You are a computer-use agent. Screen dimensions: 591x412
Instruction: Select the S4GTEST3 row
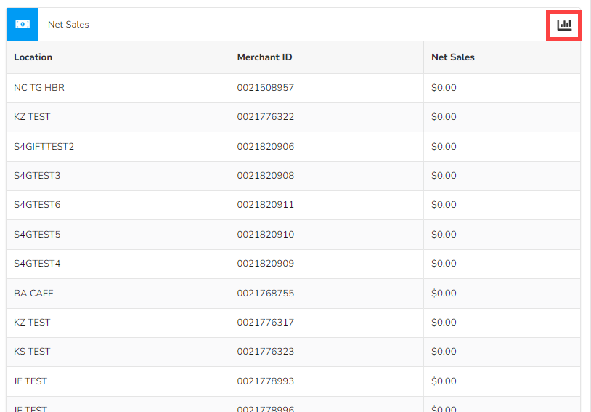click(x=37, y=176)
